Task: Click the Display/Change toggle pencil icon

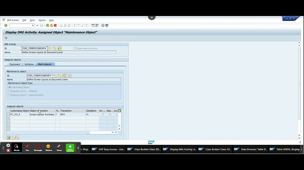Action: tap(6, 38)
